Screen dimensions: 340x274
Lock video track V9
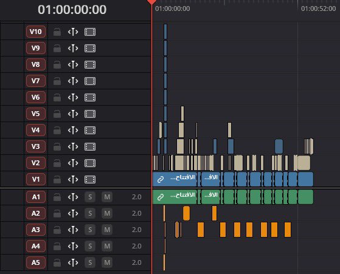pyautogui.click(x=57, y=49)
